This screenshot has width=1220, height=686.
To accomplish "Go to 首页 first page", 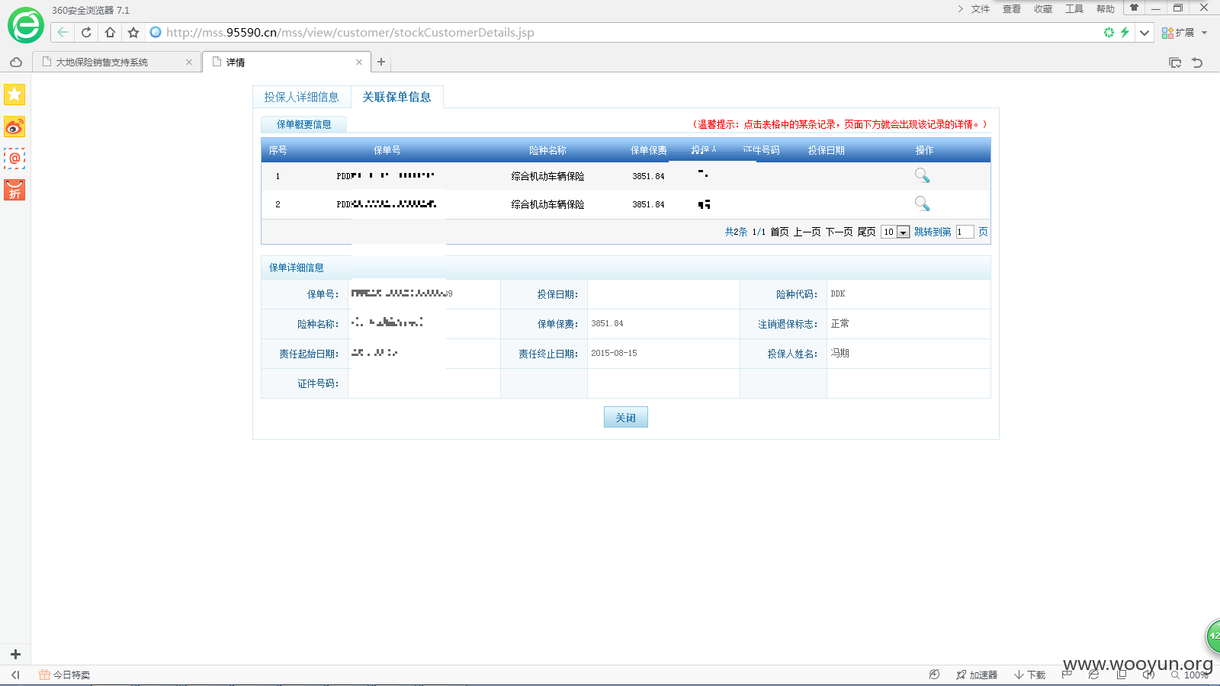I will pos(779,232).
